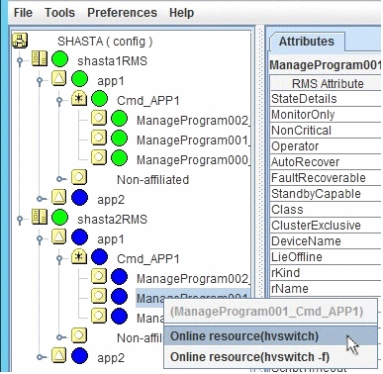
Task: Collapse app1 under shasta2RMS
Action: click(x=40, y=238)
